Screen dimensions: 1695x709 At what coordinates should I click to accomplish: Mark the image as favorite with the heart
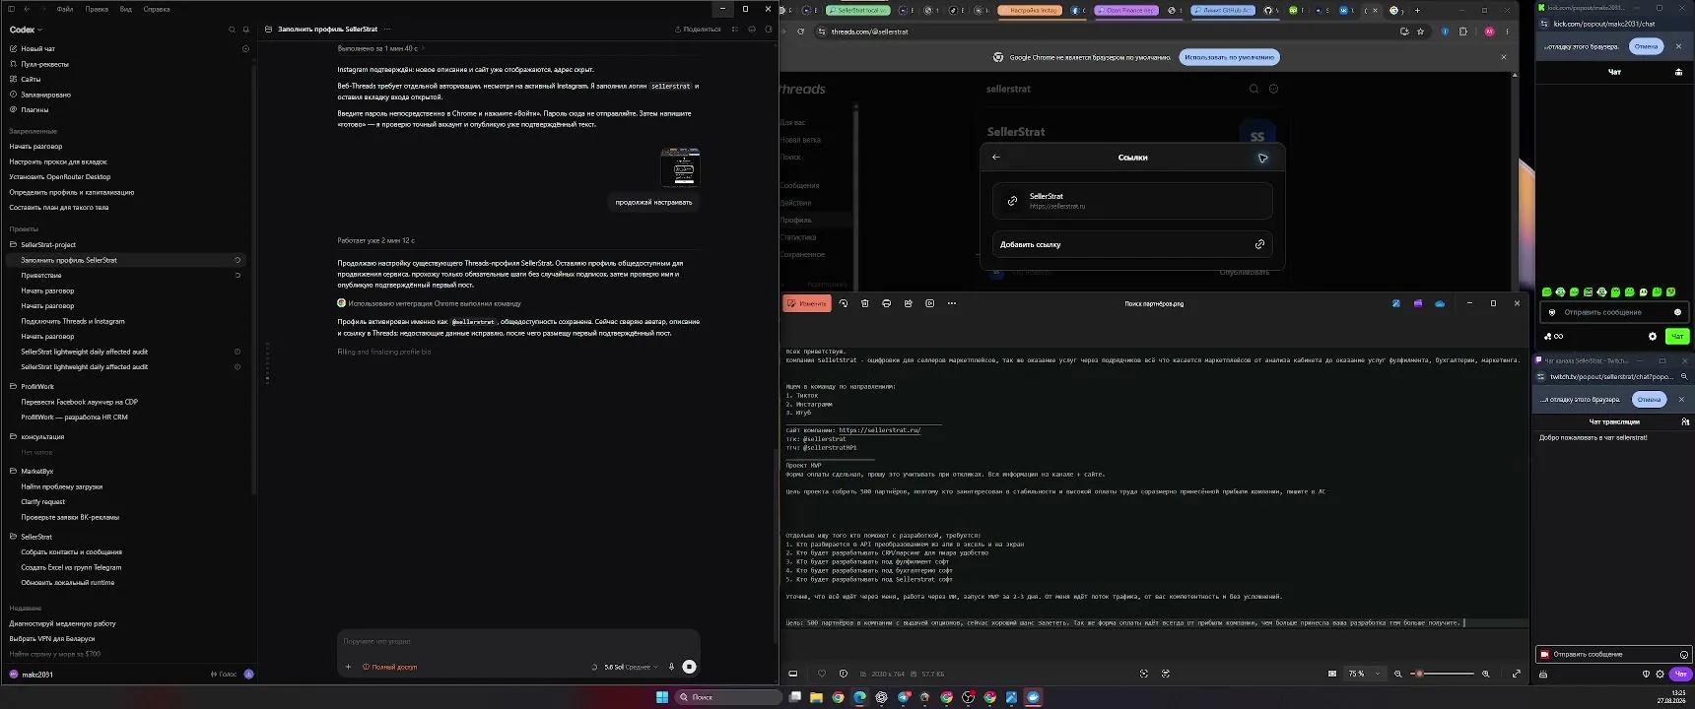click(822, 674)
